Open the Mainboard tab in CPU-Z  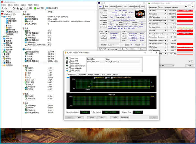[113, 6]
